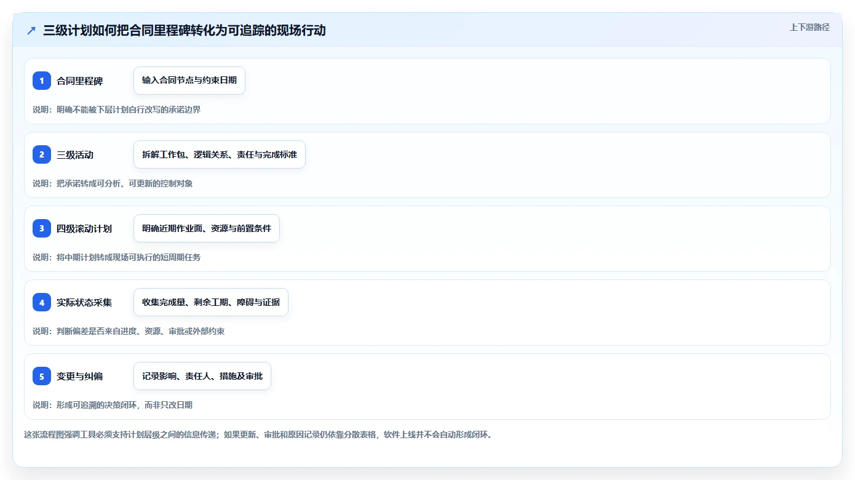Click the 输入合同节点与约束日期 chip
This screenshot has height=480, width=855.
click(189, 81)
